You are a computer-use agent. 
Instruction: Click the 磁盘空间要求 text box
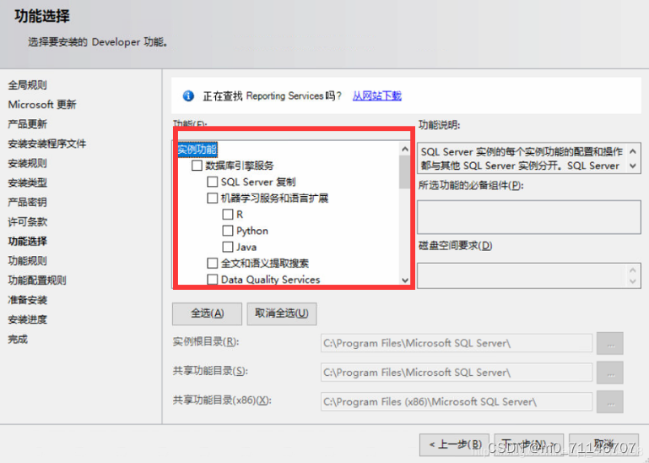(x=529, y=275)
